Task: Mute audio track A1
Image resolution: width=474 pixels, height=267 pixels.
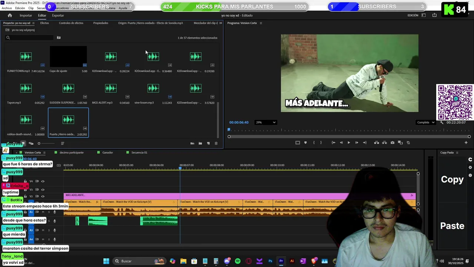Action: 43,212
